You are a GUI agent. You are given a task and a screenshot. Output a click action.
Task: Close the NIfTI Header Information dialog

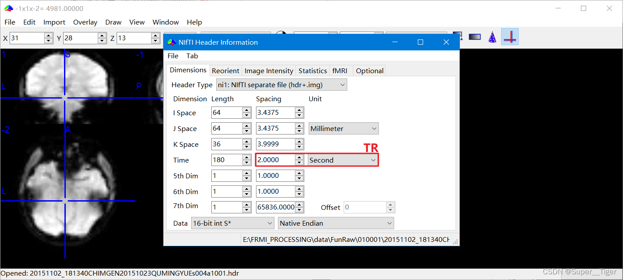pos(446,42)
